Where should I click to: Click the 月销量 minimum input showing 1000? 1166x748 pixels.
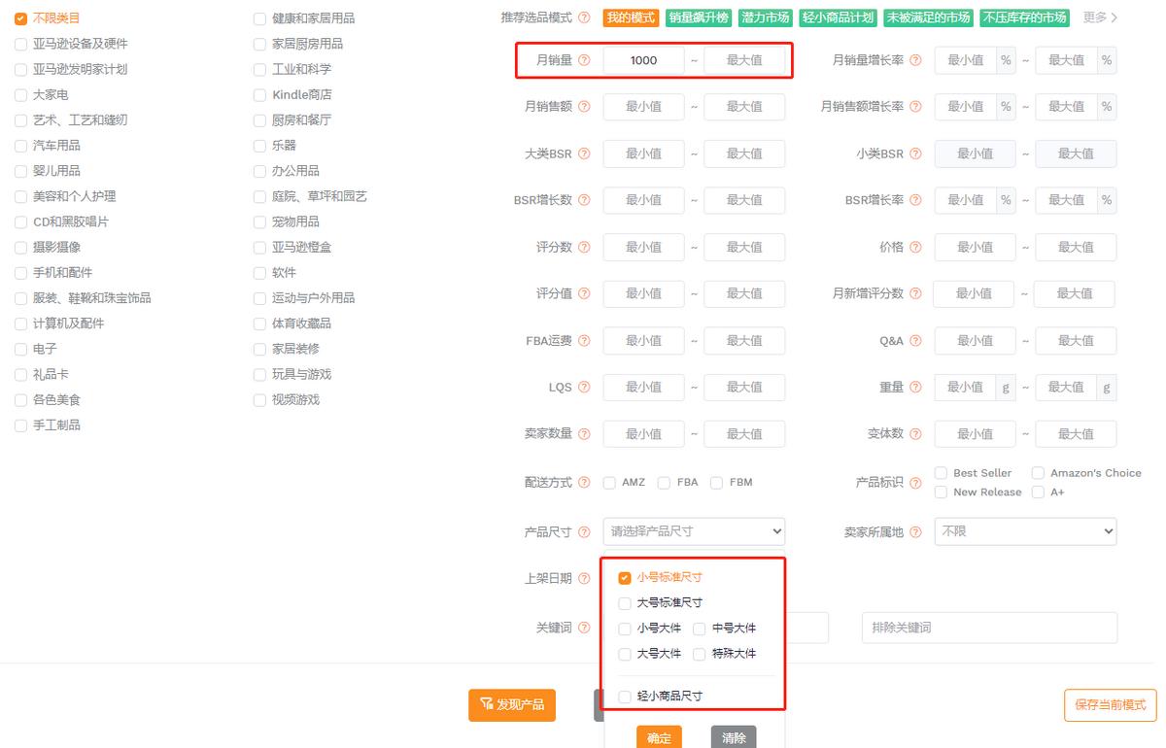coord(643,60)
